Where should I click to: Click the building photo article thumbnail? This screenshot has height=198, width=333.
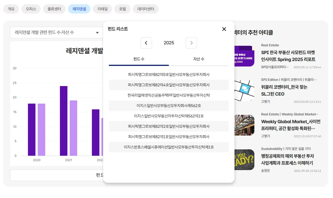[x=244, y=125]
